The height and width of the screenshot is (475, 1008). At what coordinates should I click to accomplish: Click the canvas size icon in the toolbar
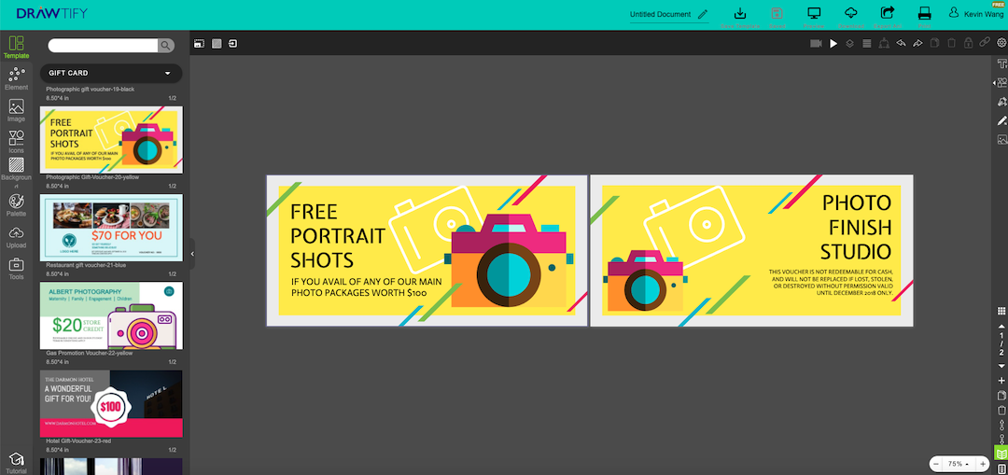coord(200,44)
